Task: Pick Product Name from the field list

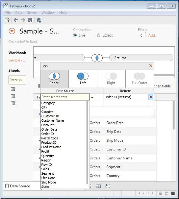Action: 51,147
